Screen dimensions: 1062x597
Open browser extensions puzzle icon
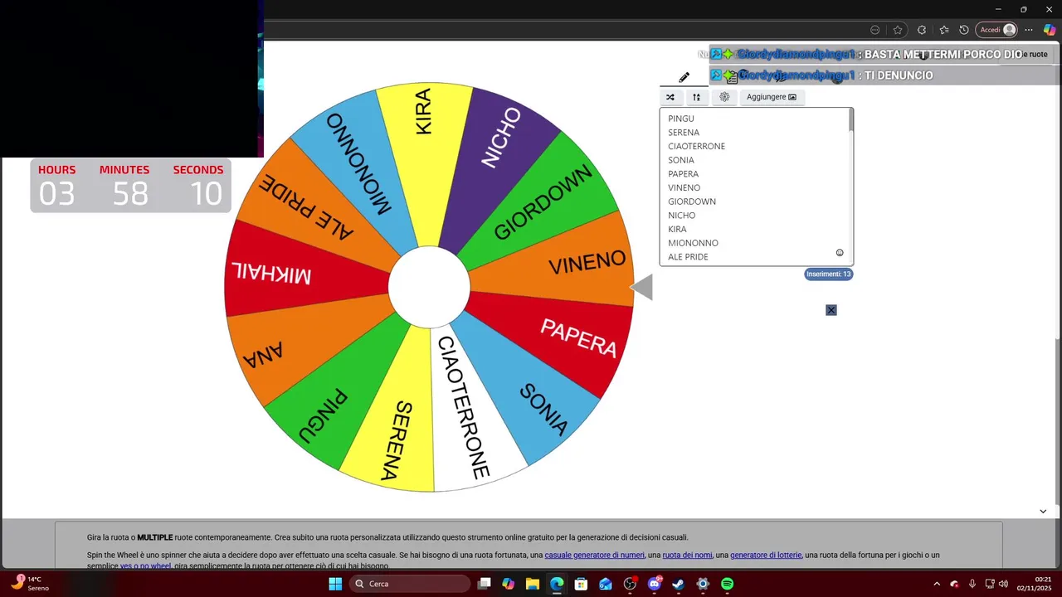coord(922,30)
